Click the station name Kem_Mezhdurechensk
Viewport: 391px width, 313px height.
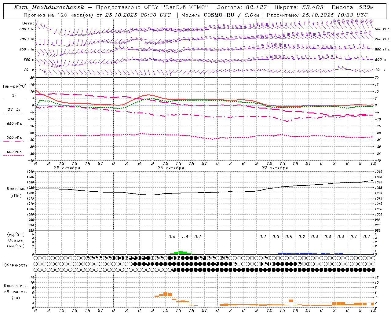(x=49, y=7)
